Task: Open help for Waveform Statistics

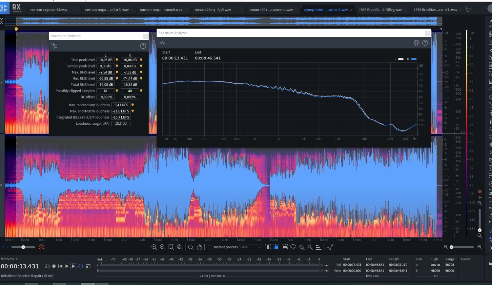Action: pyautogui.click(x=143, y=46)
